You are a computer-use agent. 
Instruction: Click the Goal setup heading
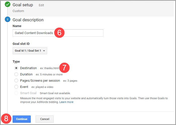click(x=23, y=5)
